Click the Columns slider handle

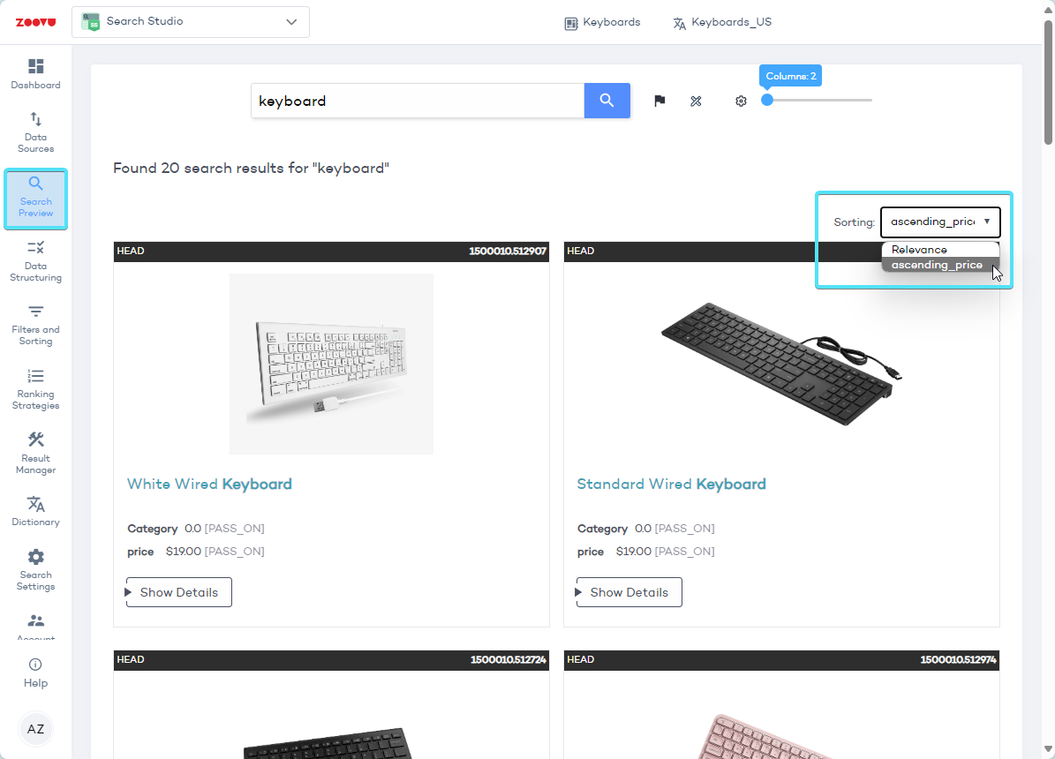pos(767,100)
